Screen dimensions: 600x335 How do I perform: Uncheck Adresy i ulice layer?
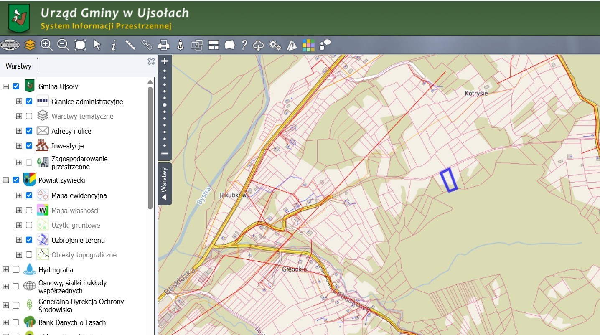click(29, 131)
